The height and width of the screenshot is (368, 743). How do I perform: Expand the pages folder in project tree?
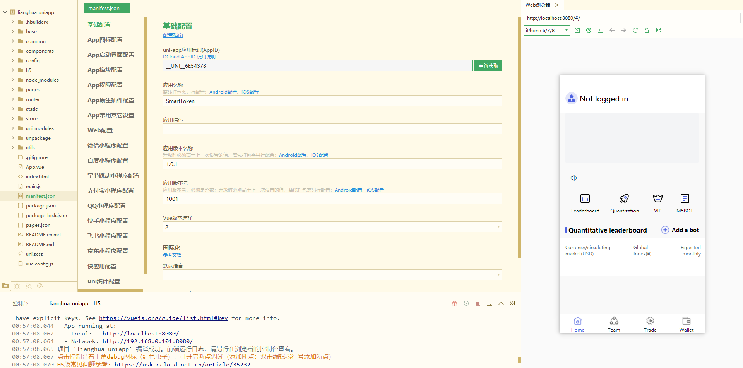pos(13,89)
